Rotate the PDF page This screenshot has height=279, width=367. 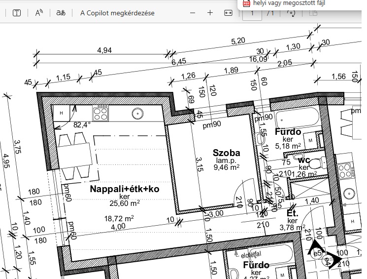292,13
